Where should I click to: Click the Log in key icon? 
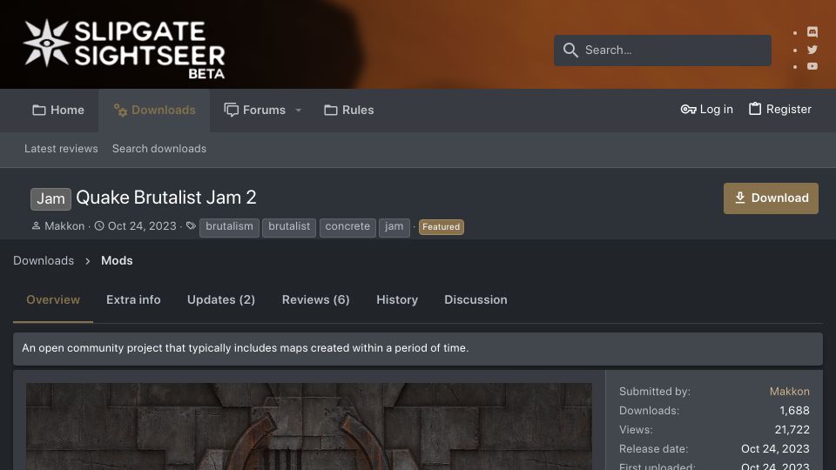point(688,110)
